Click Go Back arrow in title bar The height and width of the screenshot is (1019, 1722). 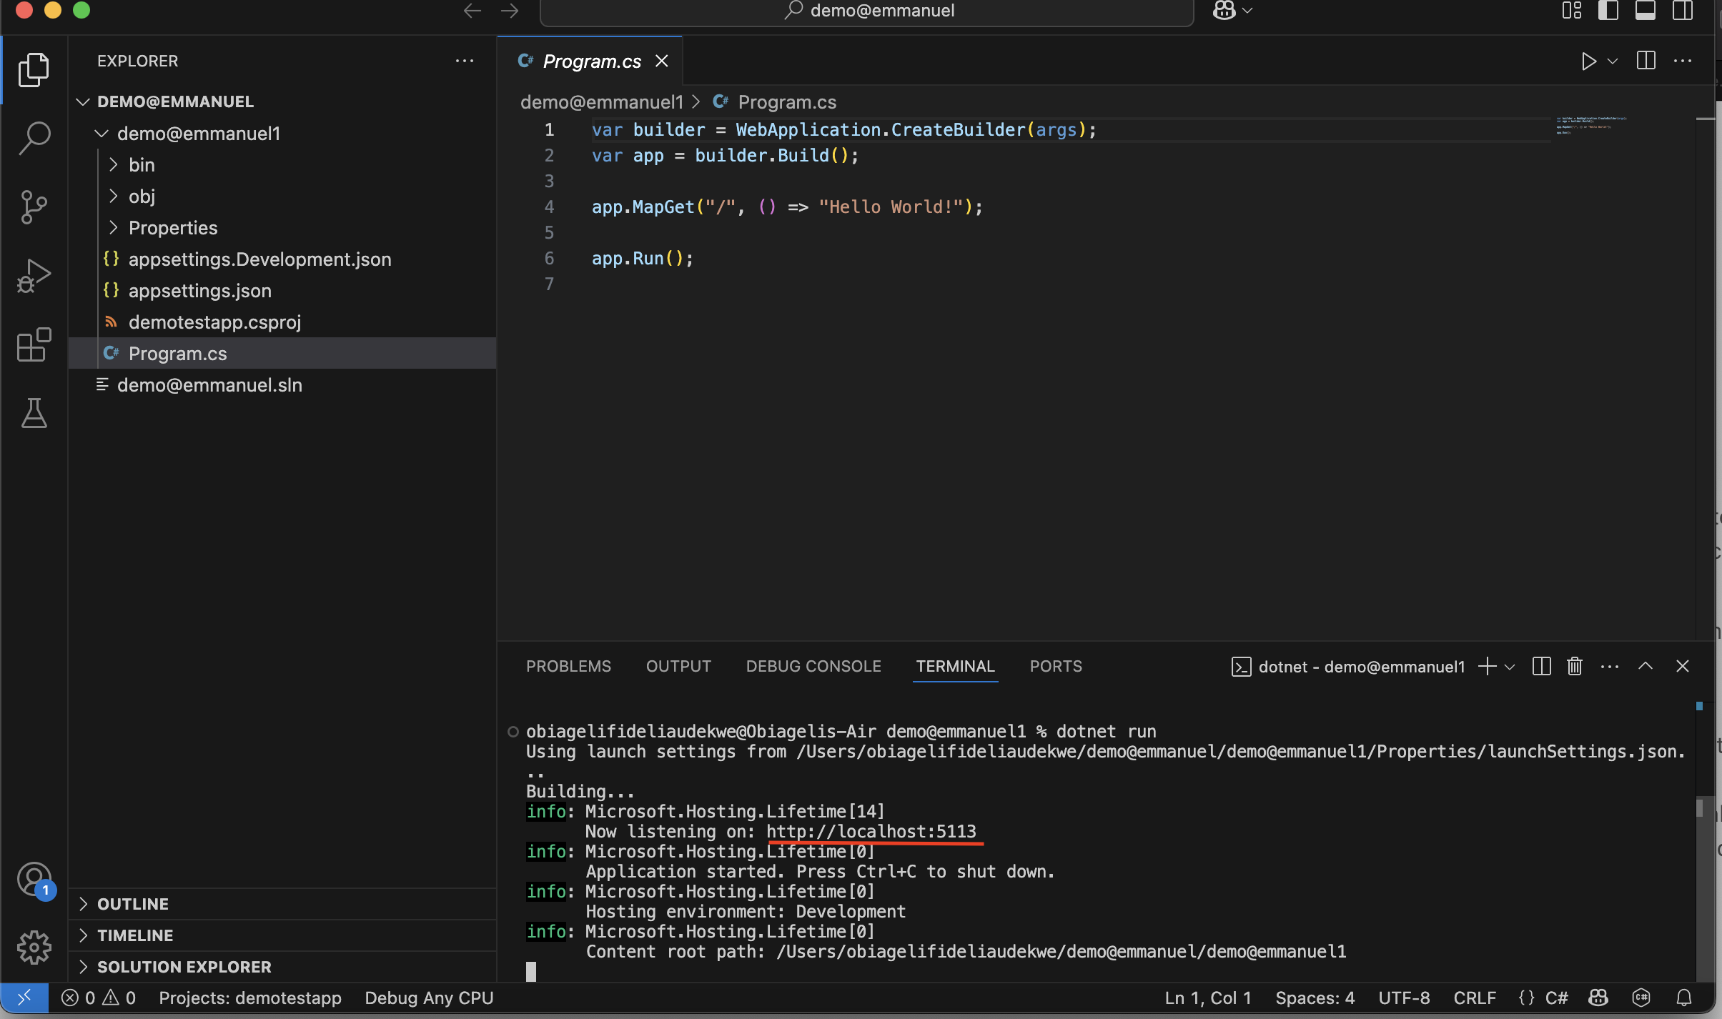472,11
